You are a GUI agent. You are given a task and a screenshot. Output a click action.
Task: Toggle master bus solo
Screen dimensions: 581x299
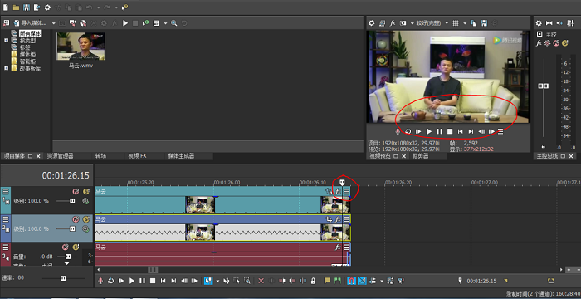pos(564,43)
